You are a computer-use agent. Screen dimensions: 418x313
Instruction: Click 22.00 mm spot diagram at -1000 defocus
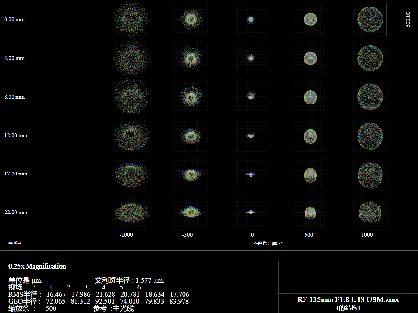point(131,213)
